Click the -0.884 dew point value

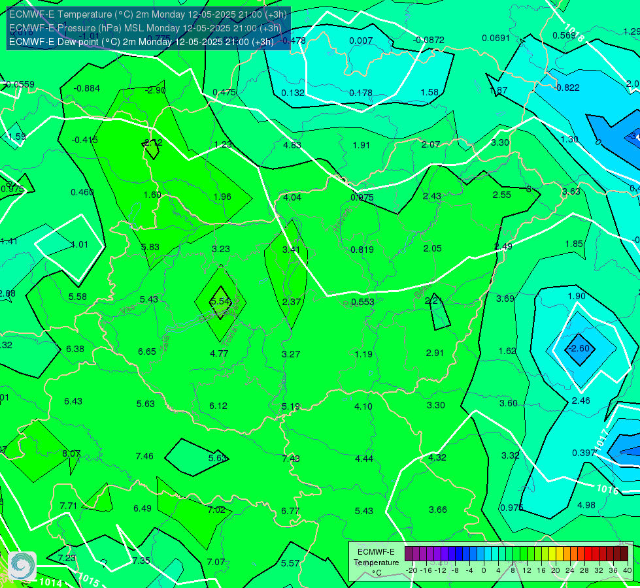click(86, 88)
